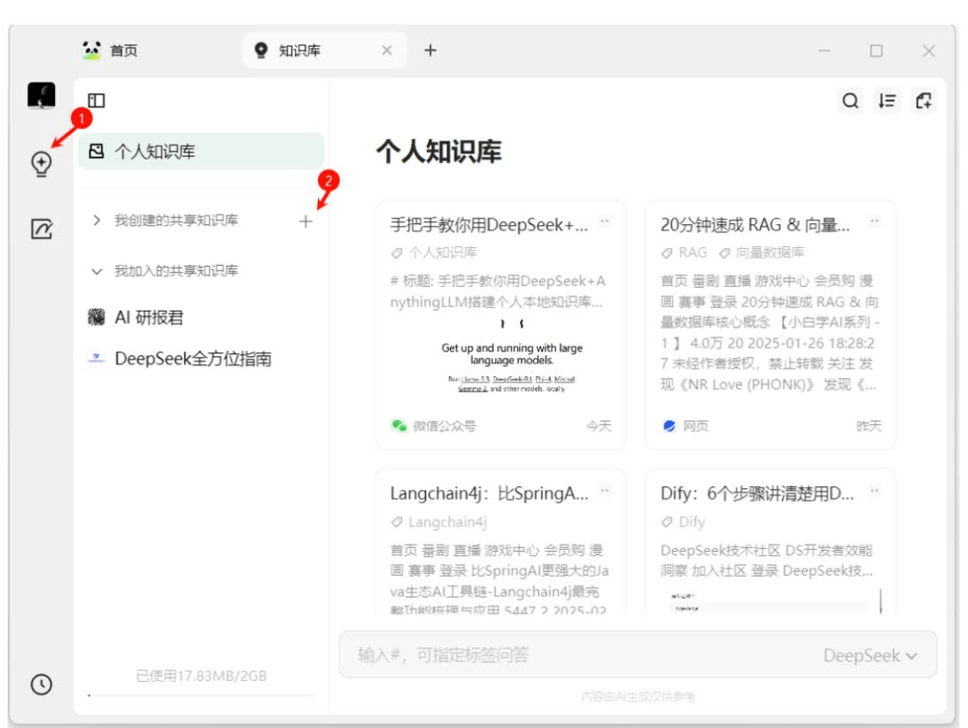The width and height of the screenshot is (968, 728).
Task: Open a new tab with plus button
Action: (430, 50)
